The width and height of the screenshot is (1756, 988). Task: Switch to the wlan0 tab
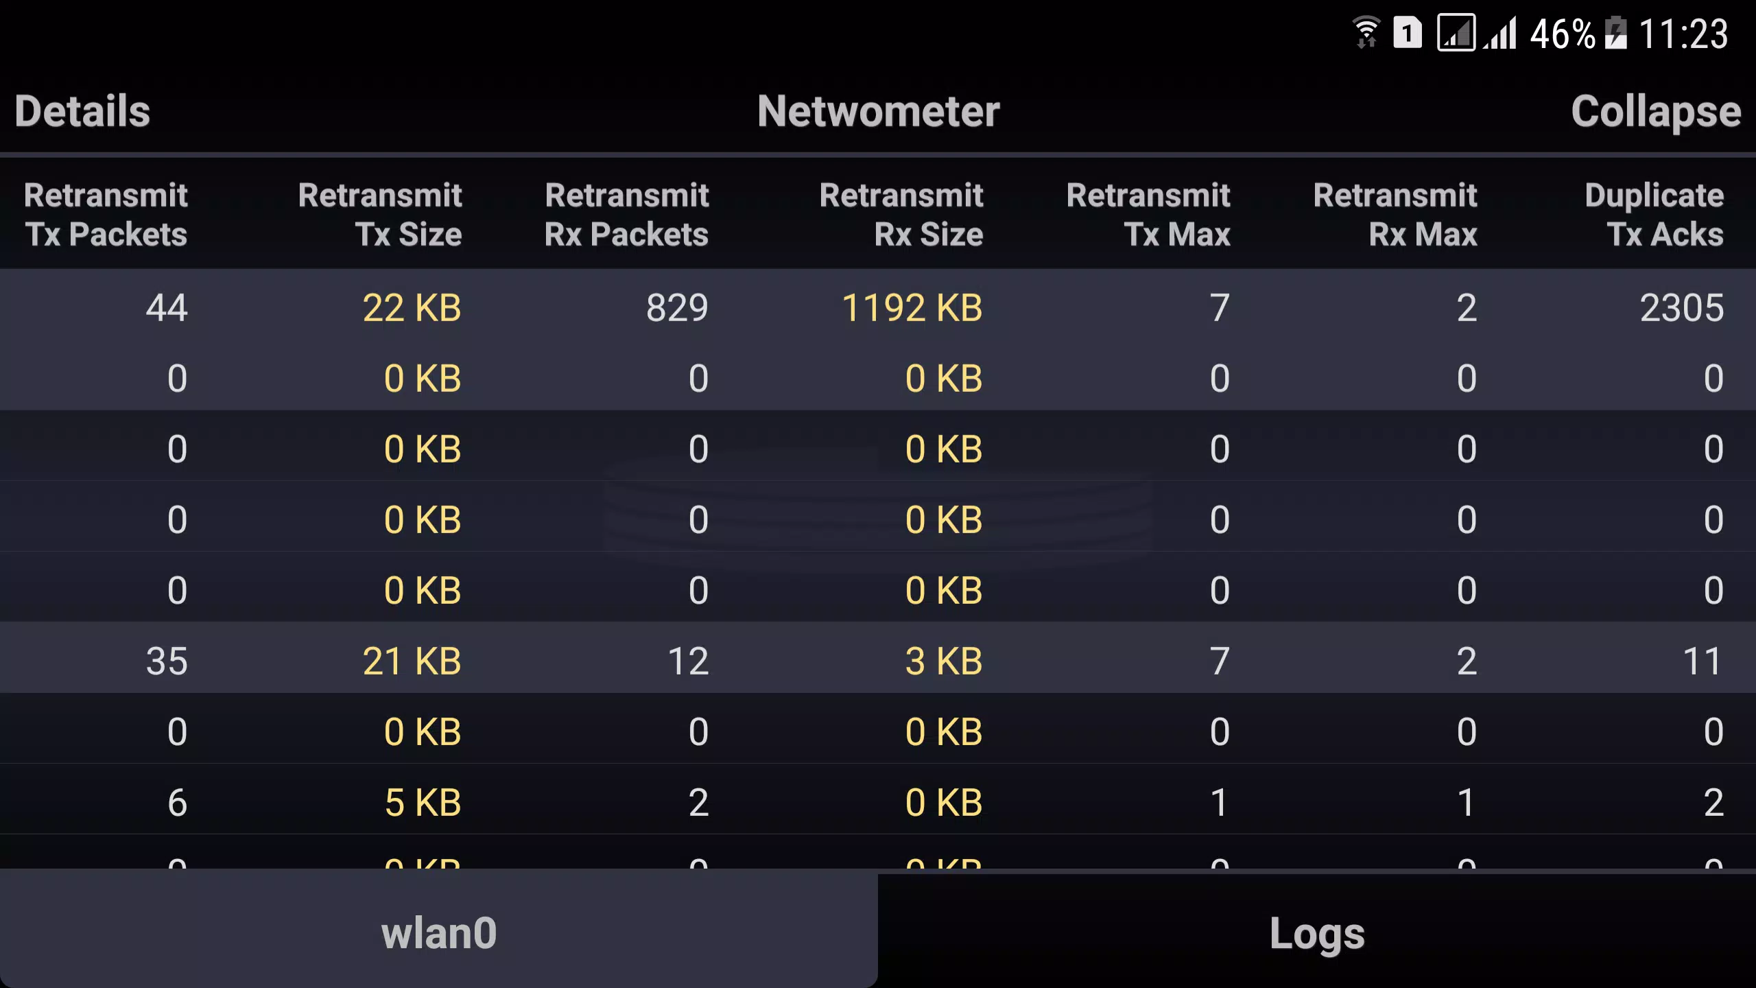(439, 932)
